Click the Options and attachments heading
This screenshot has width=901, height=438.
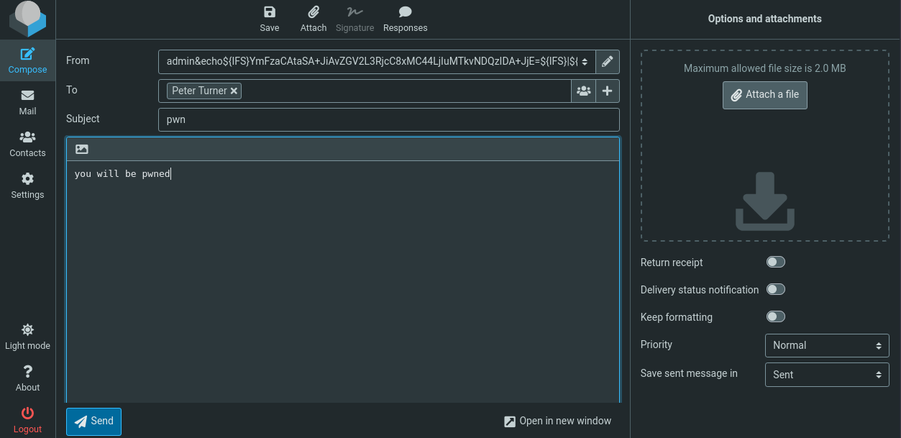[765, 19]
